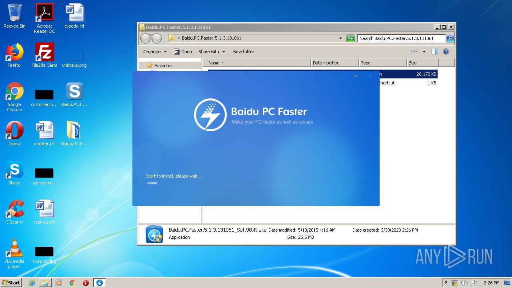
Task: Sort by the Size column header
Action: pos(423,63)
